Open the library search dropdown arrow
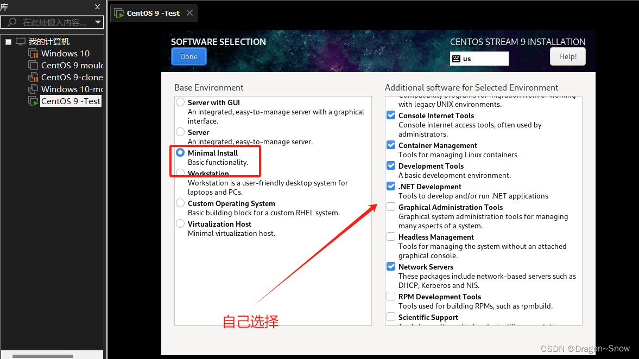Viewport: 639px width, 359px height. (x=98, y=22)
